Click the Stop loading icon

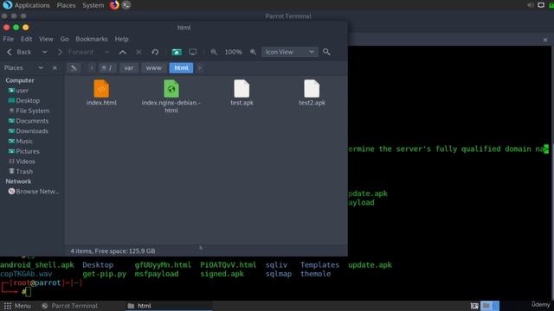point(138,52)
